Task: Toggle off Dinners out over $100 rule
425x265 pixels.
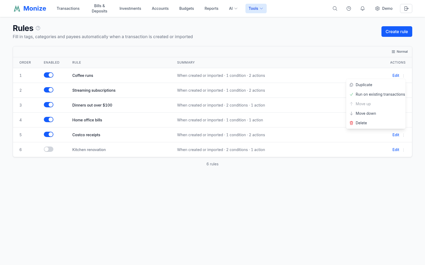Action: pyautogui.click(x=49, y=105)
